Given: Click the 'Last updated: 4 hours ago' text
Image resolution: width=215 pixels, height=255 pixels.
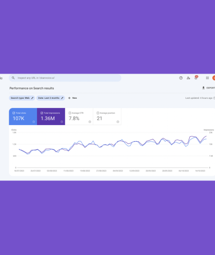Looking at the screenshot, I should point(199,98).
